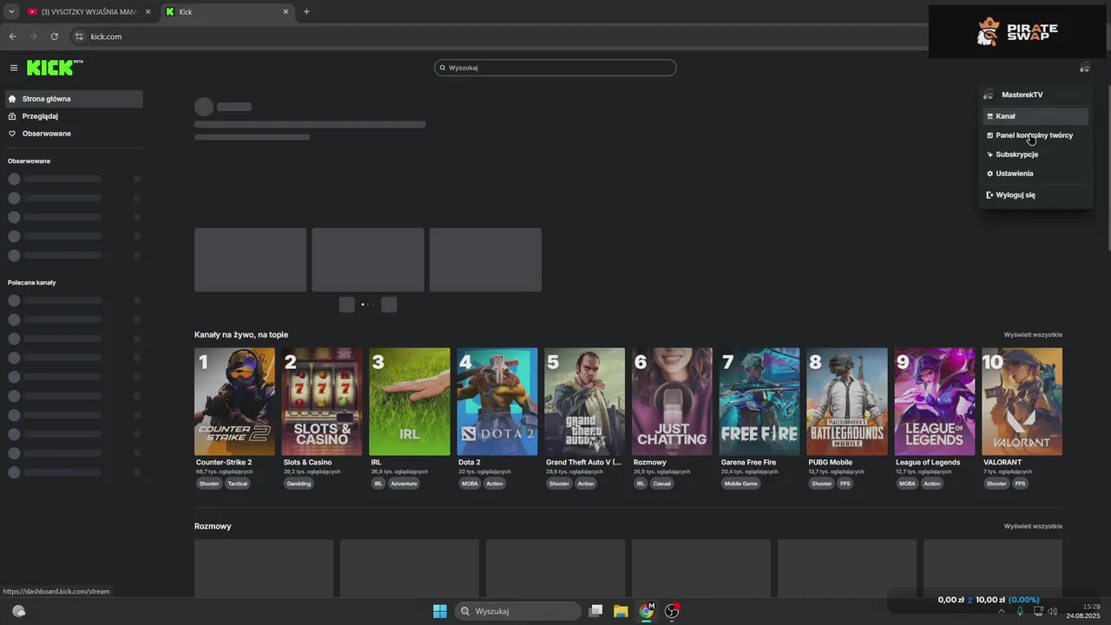The width and height of the screenshot is (1111, 625).
Task: Click the Obserwowane heart icon
Action: (x=12, y=134)
